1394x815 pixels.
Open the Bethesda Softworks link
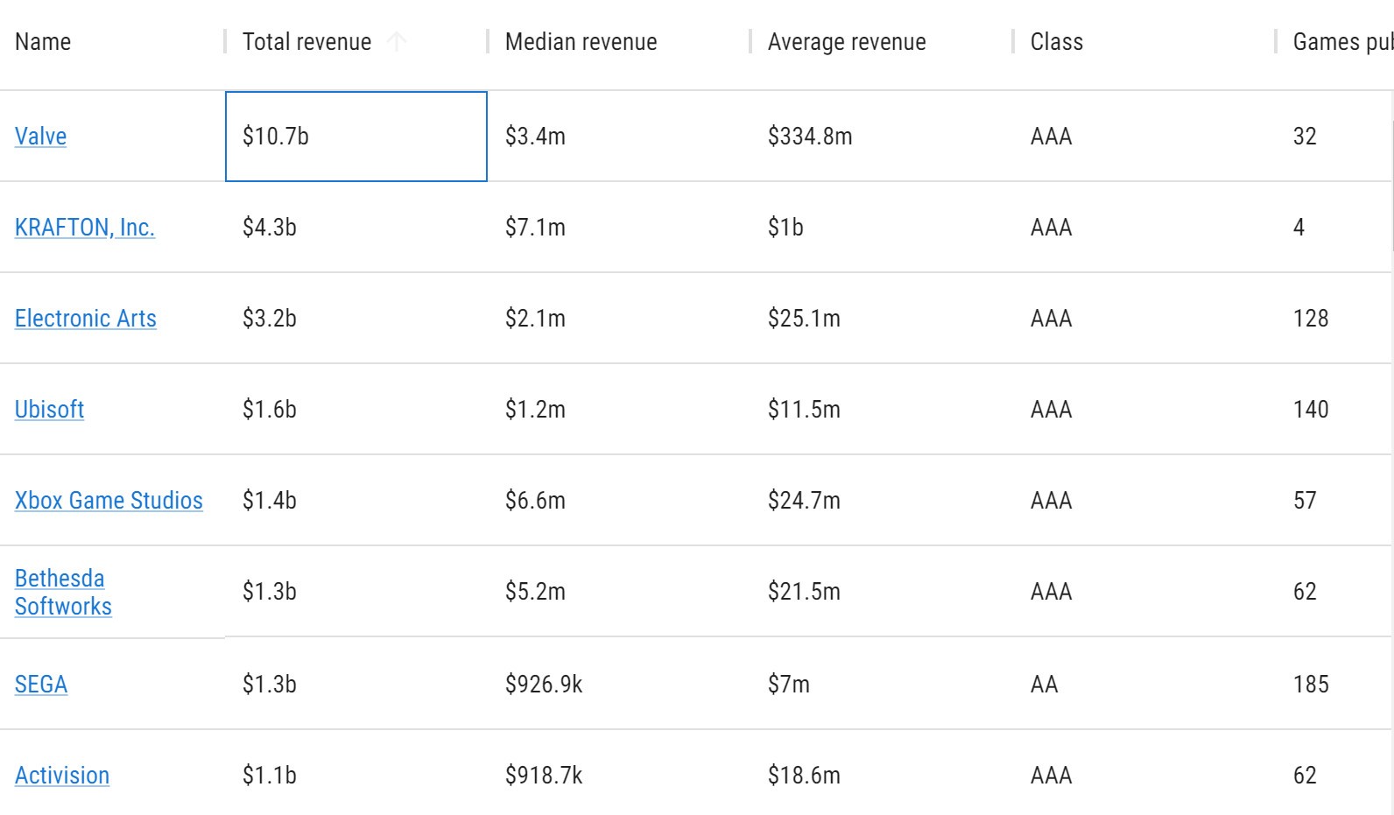pos(62,593)
